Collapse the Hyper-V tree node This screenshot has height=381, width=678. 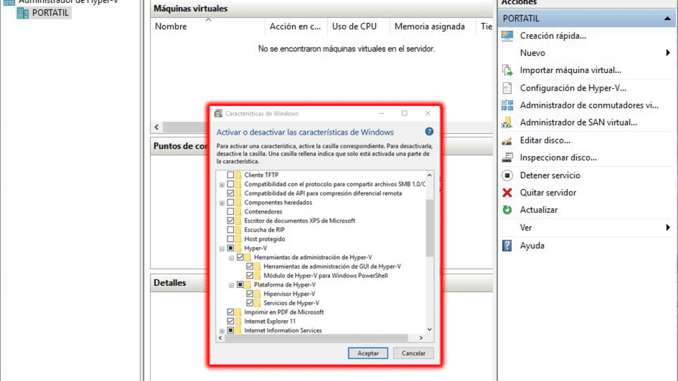[x=222, y=248]
